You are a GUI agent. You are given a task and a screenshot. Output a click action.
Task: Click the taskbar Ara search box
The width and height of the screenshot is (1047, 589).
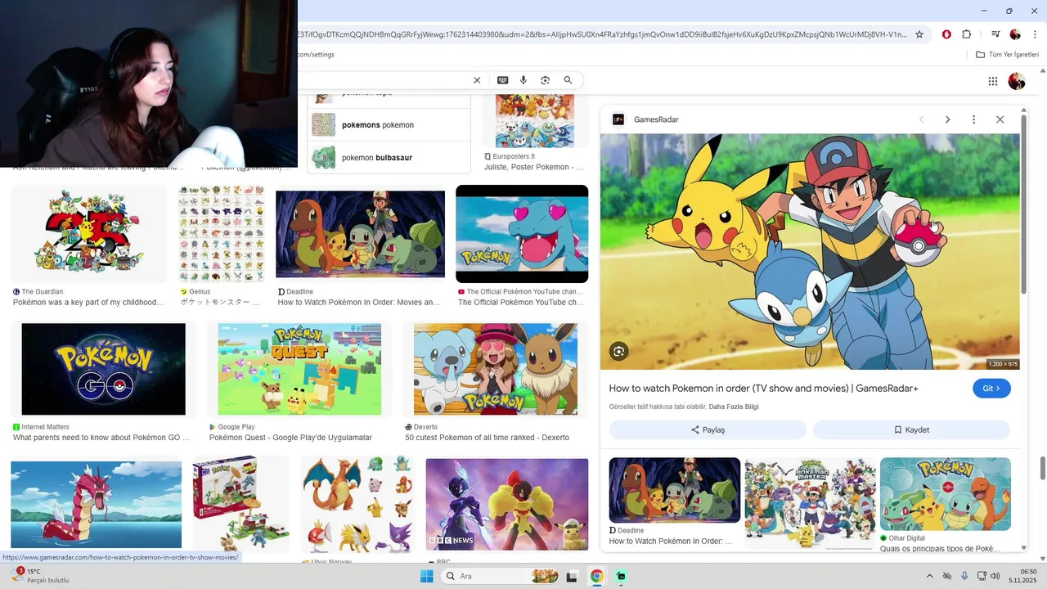coord(501,576)
